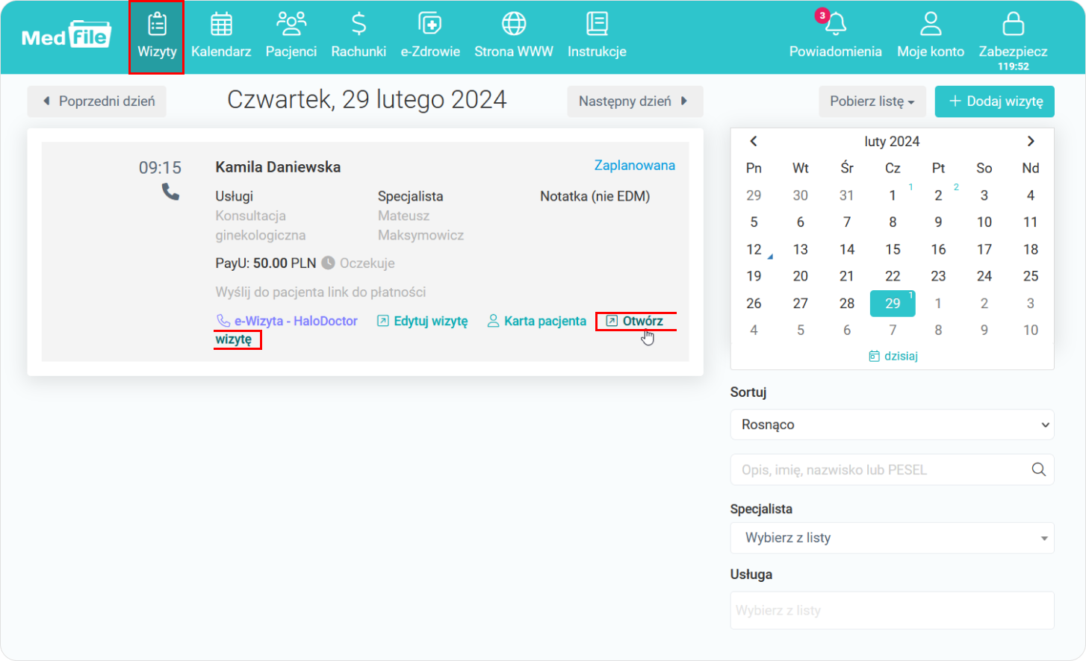Click luty 2024 month title

point(892,141)
